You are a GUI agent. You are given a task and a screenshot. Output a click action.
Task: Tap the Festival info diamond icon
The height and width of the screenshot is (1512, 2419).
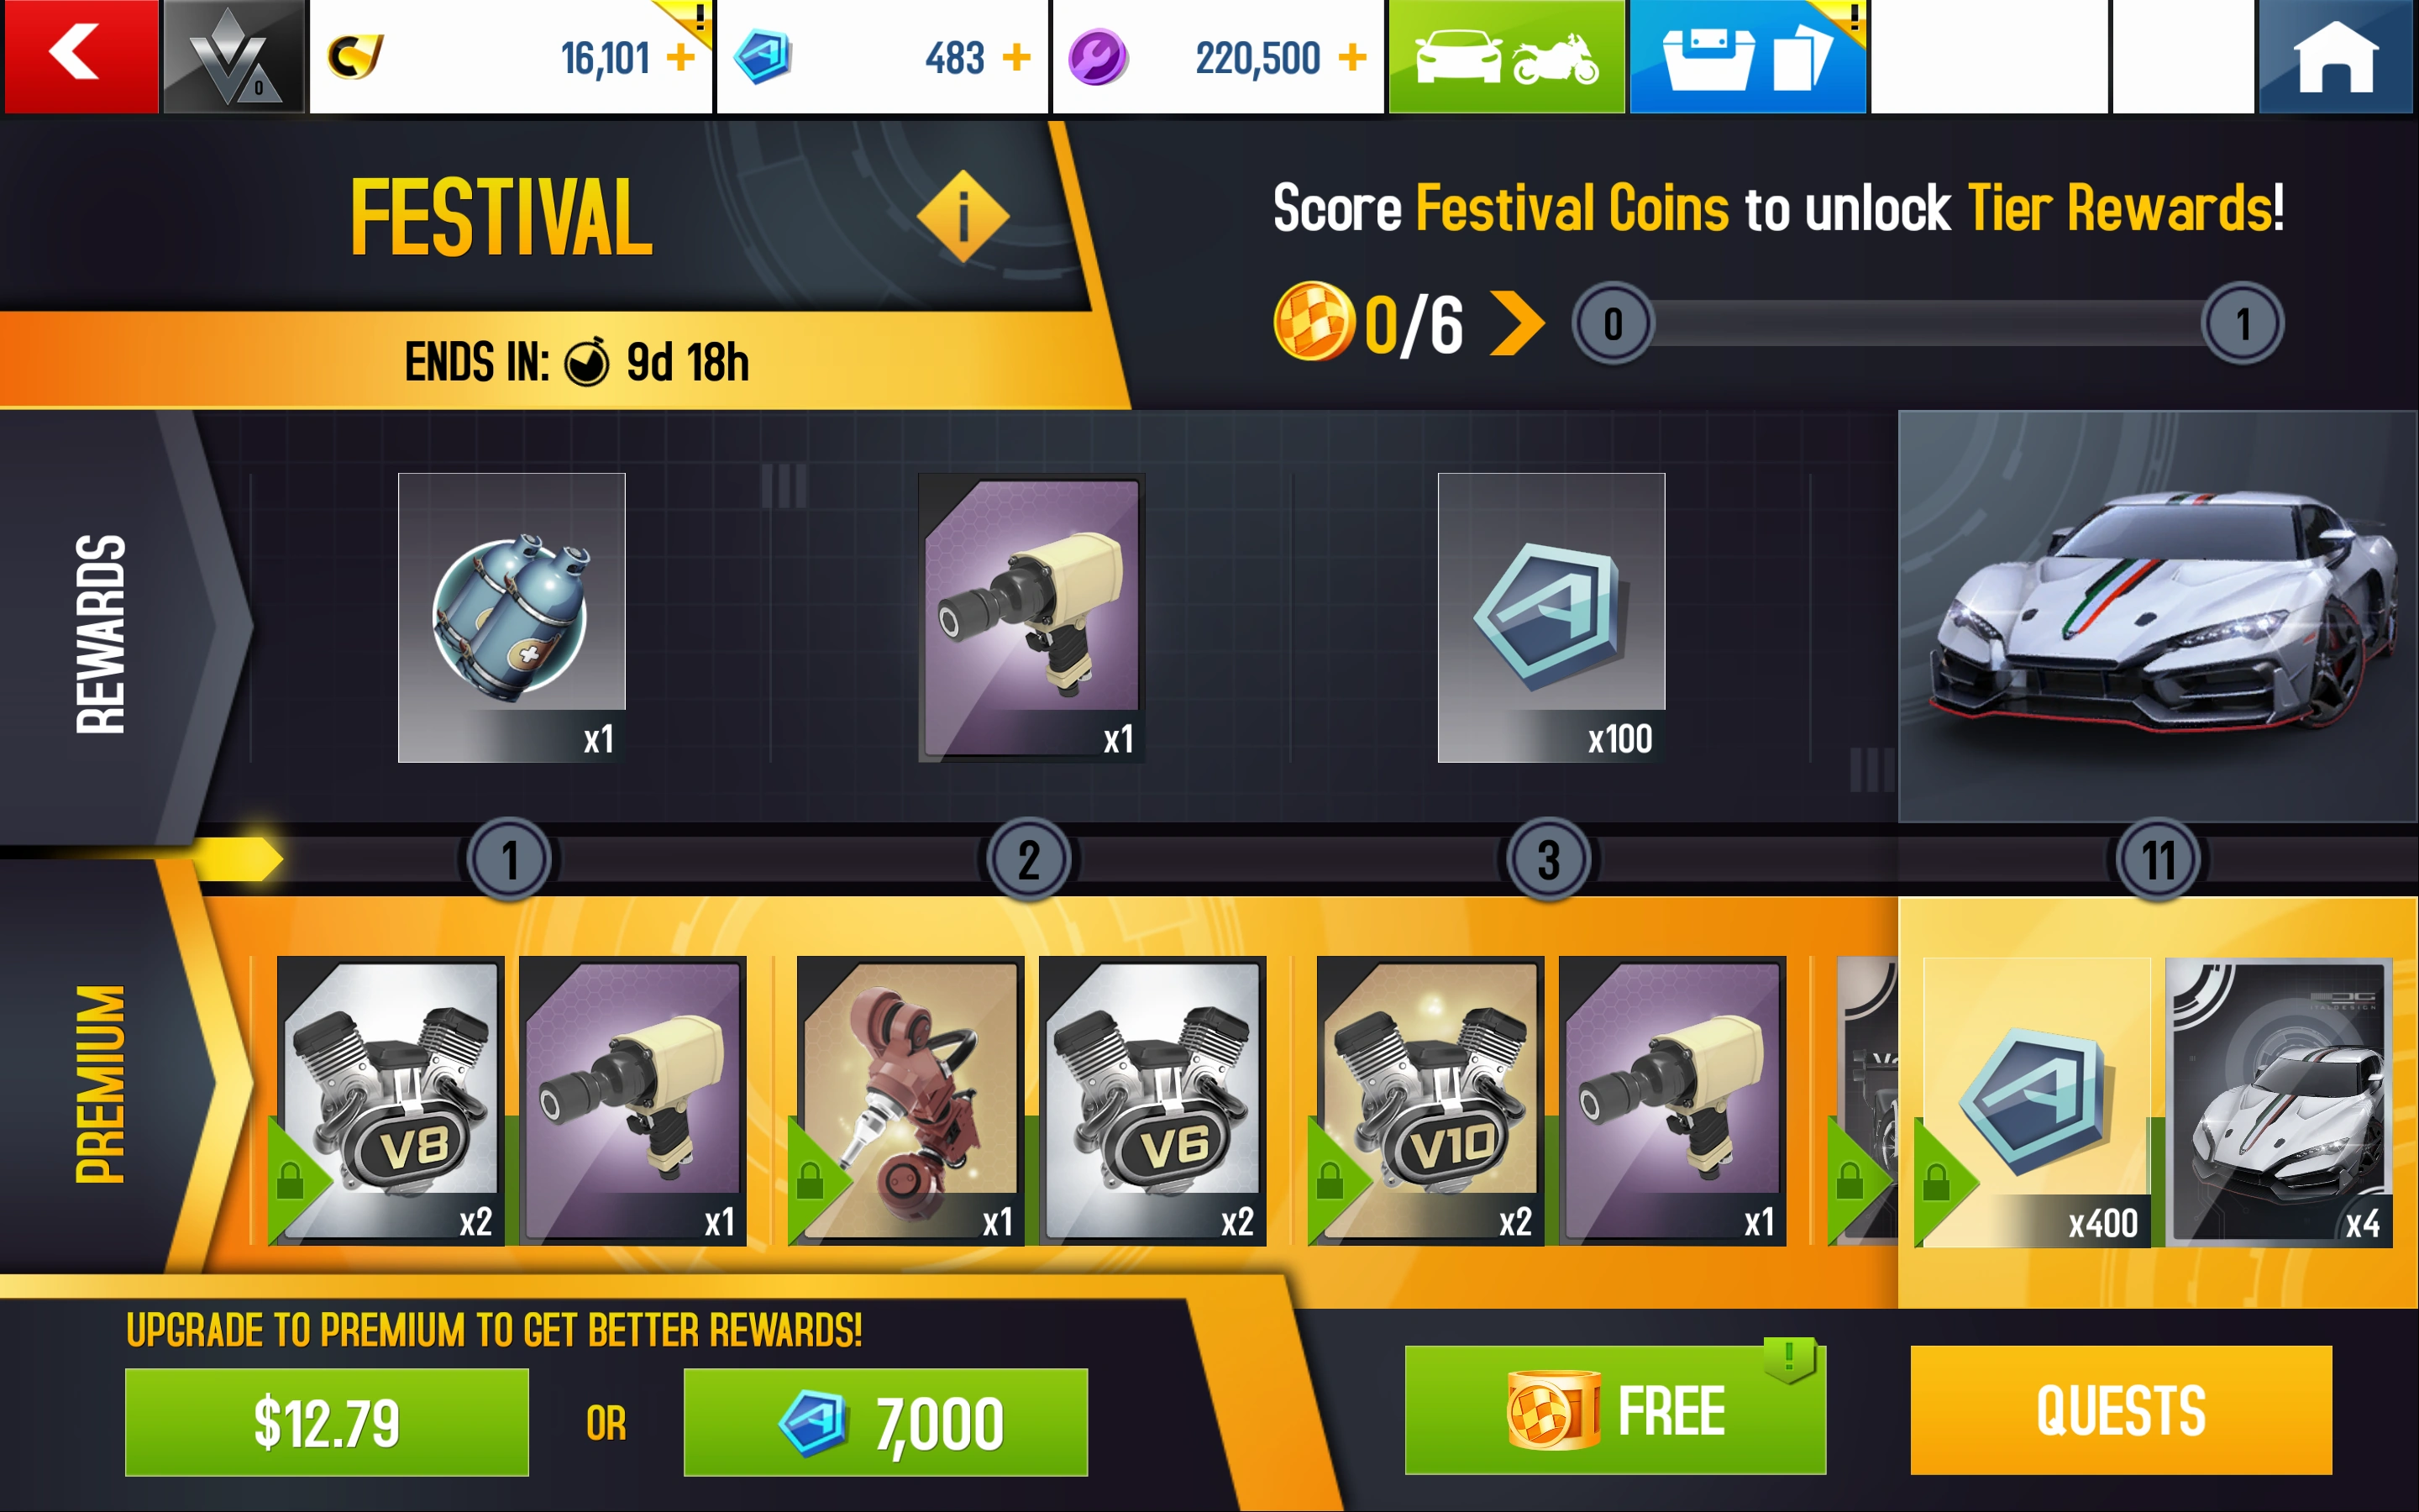pyautogui.click(x=963, y=216)
